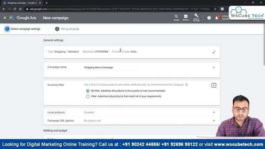Go to browser home page icon
This screenshot has height=149, width=265.
(20, 9)
